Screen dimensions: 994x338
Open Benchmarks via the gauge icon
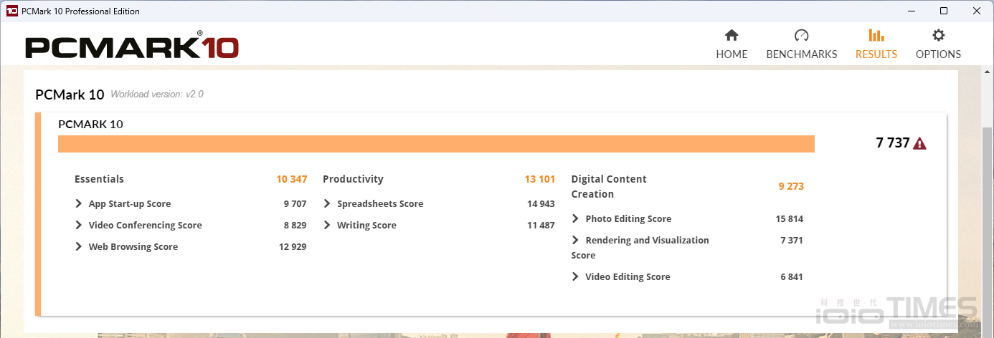[x=801, y=36]
